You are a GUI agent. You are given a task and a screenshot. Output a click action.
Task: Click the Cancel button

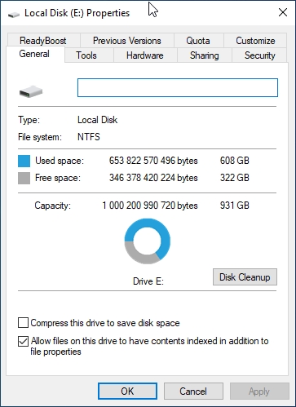click(x=193, y=392)
